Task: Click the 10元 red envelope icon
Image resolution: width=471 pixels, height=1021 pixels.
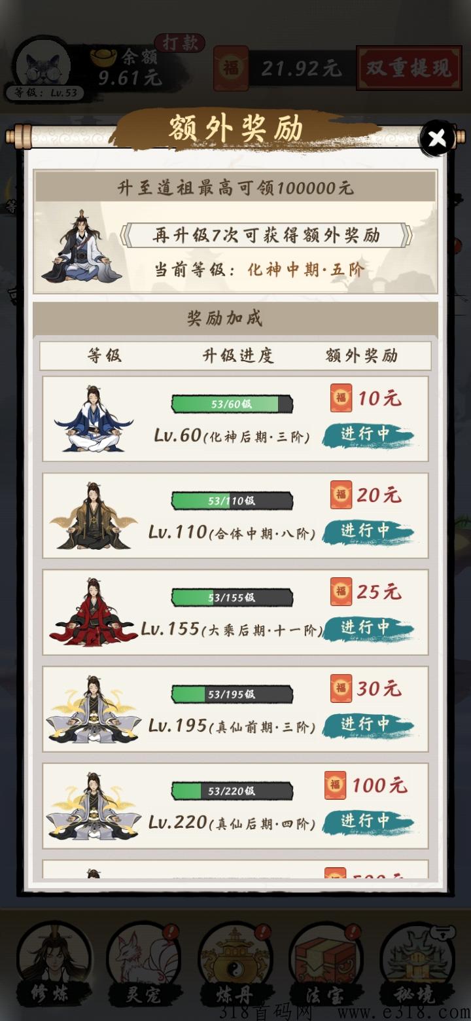Action: [341, 398]
